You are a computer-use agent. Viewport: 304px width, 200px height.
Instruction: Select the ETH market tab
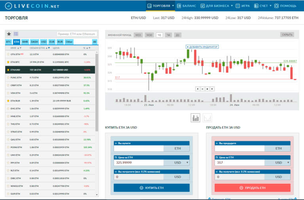click(17, 42)
